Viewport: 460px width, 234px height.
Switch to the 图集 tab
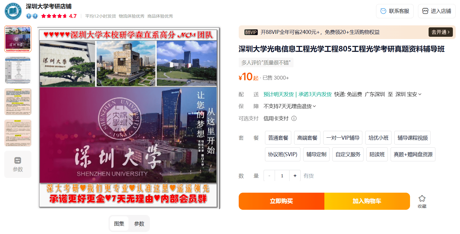(x=119, y=224)
